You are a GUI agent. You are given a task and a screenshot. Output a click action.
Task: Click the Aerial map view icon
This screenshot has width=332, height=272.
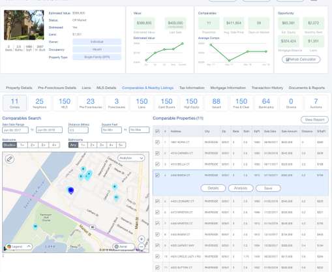(x=117, y=247)
